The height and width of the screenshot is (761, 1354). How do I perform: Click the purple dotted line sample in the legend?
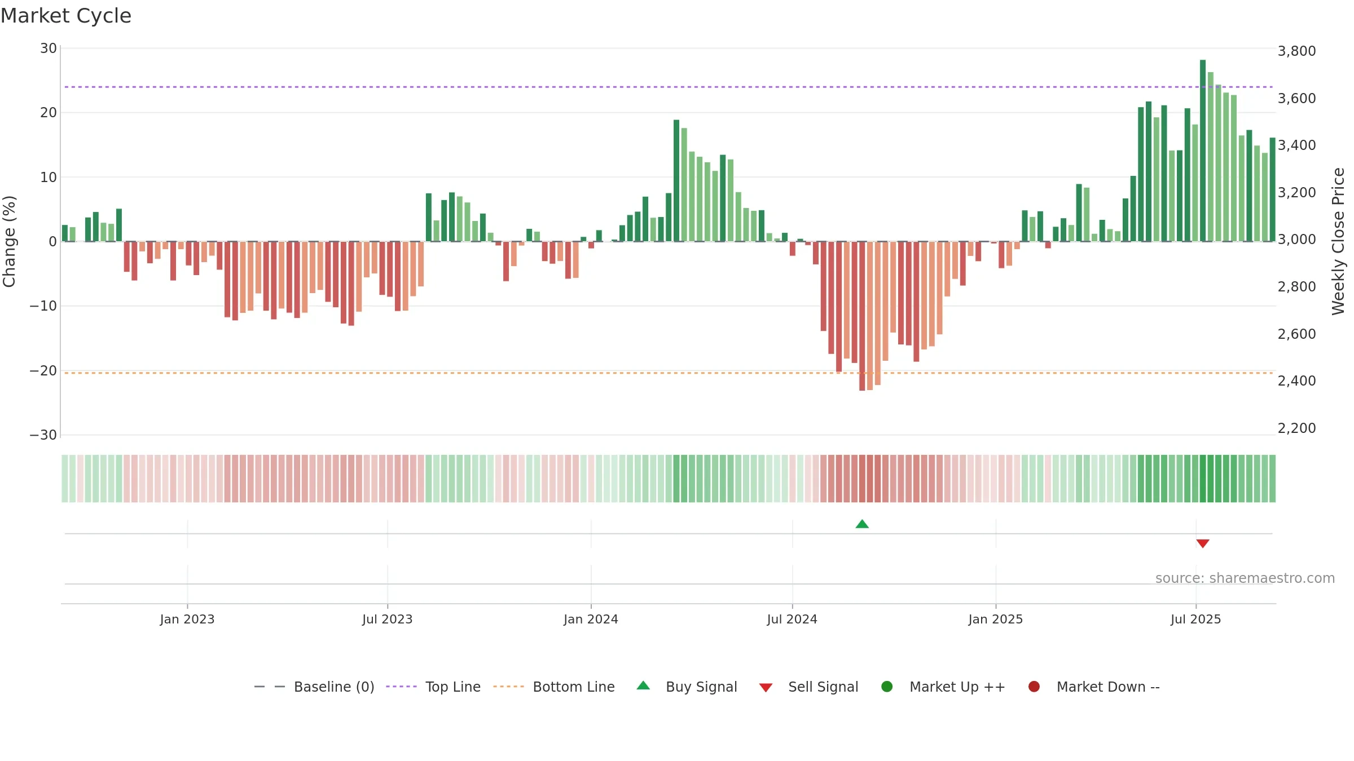(x=401, y=687)
